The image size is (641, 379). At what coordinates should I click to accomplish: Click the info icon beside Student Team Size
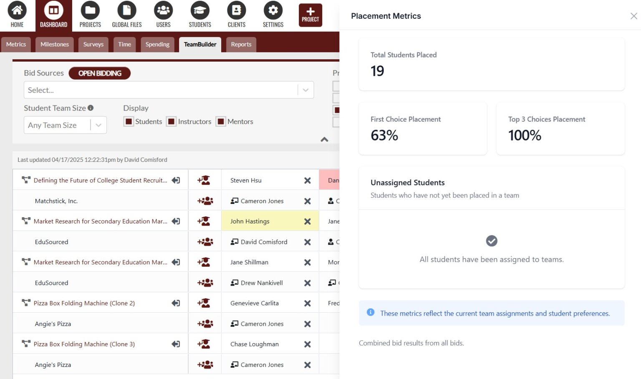coord(91,108)
